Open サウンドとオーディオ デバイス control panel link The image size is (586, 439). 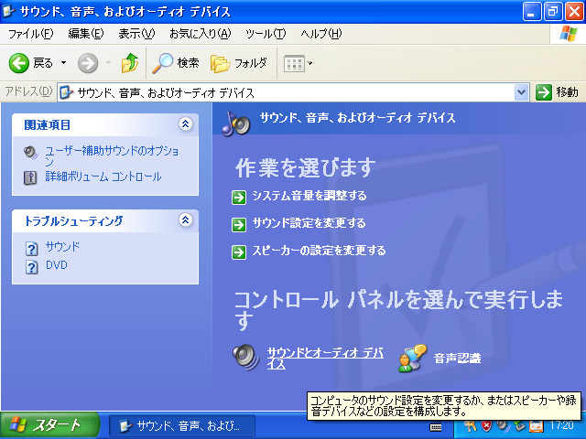click(325, 359)
